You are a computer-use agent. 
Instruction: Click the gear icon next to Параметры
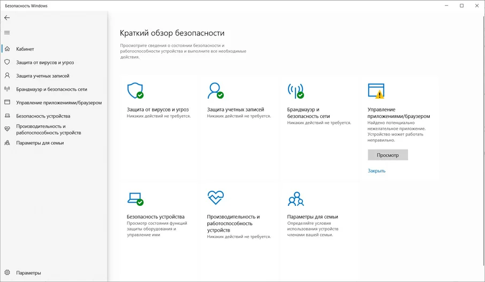(x=7, y=273)
